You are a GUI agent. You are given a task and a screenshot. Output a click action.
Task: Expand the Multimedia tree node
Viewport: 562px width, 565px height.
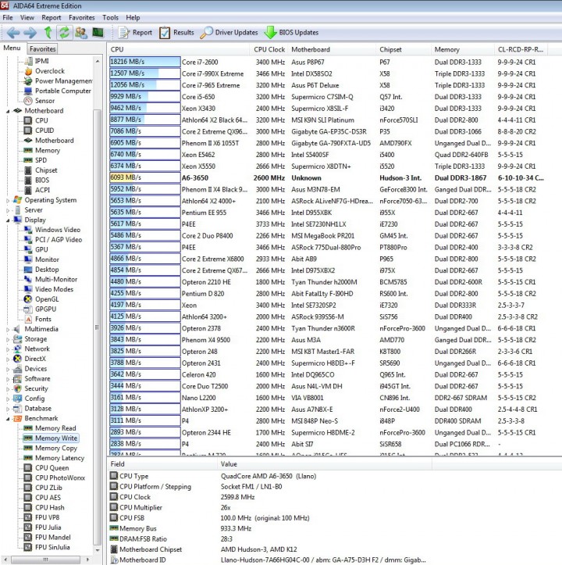click(8, 329)
